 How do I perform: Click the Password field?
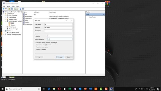click(x=60, y=36)
